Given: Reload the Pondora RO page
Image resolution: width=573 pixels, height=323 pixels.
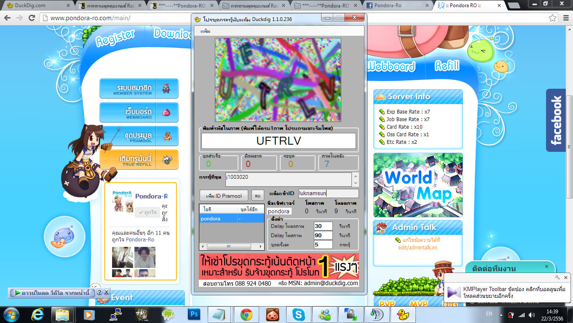Looking at the screenshot, I should pos(32,18).
